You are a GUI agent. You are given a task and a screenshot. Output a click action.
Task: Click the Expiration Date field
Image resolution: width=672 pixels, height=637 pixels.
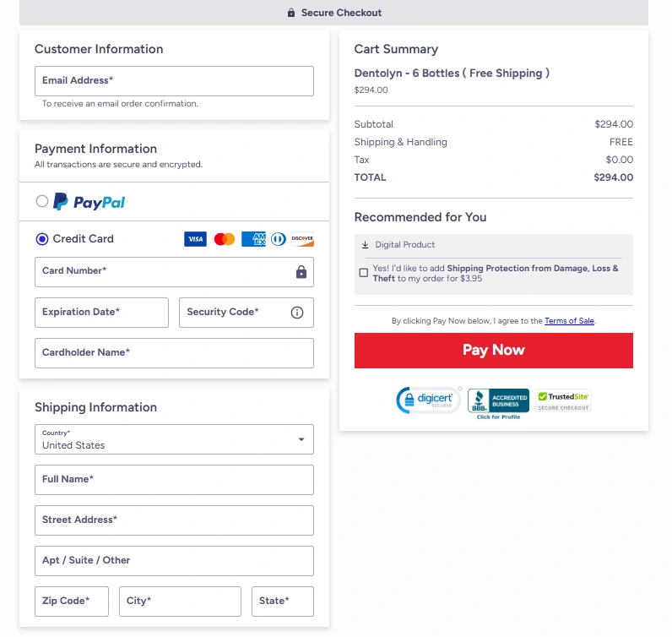click(101, 313)
